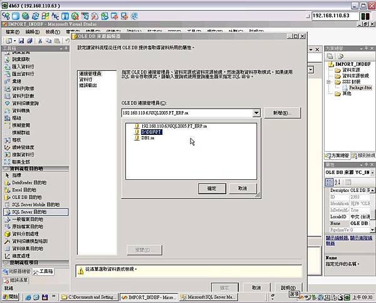Open 檢視(V) menu
The height and width of the screenshot is (303, 376).
[x=53, y=32]
